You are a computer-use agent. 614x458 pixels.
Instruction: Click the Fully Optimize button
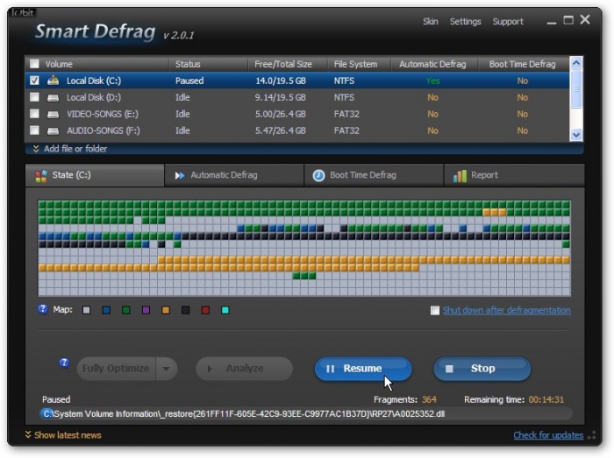[117, 369]
